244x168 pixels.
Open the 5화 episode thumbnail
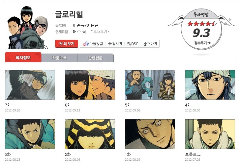pyautogui.click(x=150, y=85)
